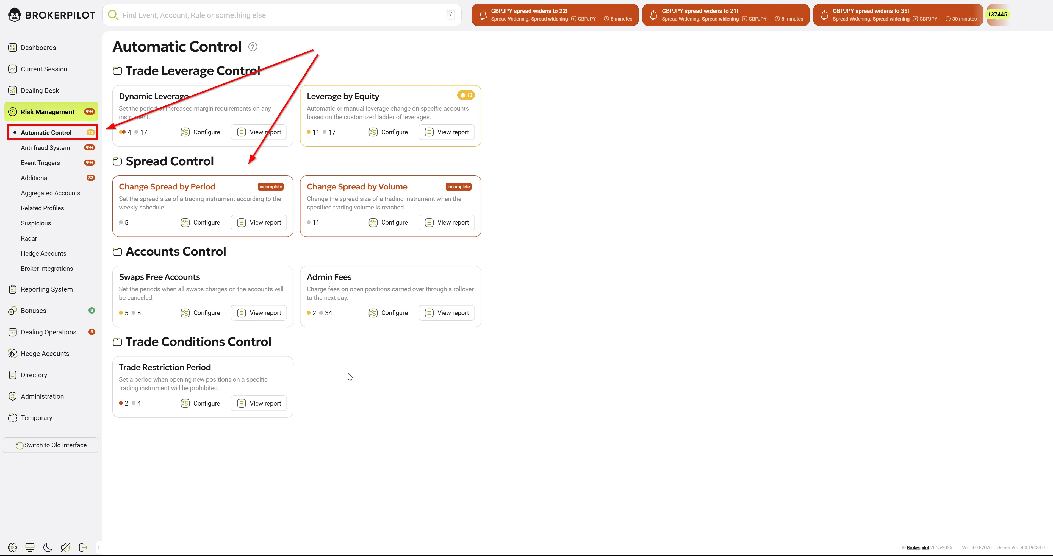Click folder icon next to Accounts Control
Image resolution: width=1053 pixels, height=556 pixels.
[117, 252]
